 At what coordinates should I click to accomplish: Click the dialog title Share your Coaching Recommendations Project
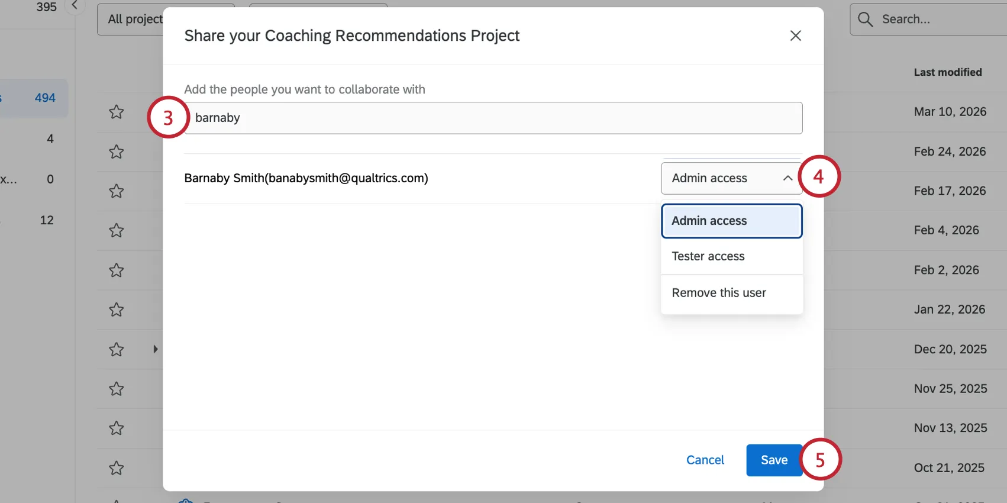(x=351, y=36)
